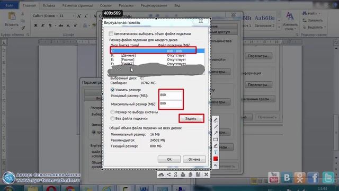This screenshot has width=339, height=191.
Task: Open the Найти dropdown in Word ribbon
Action: [319, 13]
